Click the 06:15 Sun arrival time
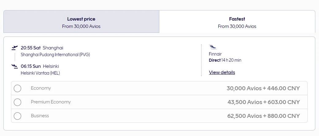 tap(31, 66)
